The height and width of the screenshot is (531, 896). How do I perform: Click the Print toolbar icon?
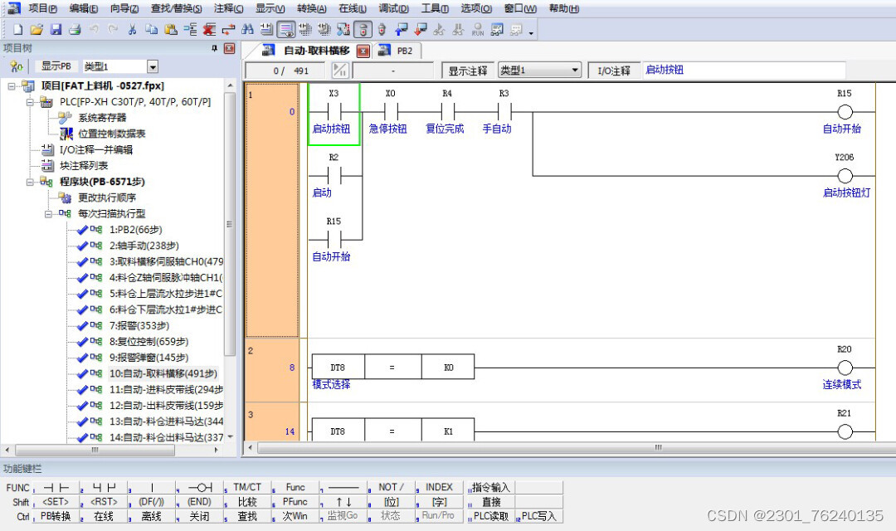[75, 29]
